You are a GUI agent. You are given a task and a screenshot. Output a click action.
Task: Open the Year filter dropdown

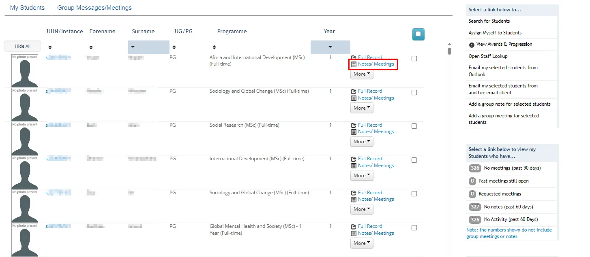330,47
